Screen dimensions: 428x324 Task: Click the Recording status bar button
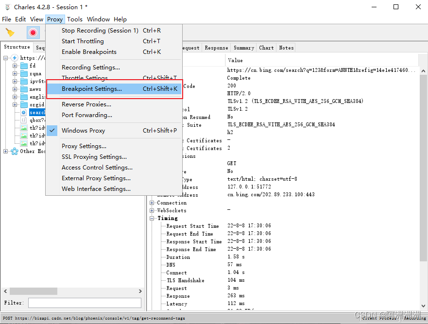click(415, 318)
